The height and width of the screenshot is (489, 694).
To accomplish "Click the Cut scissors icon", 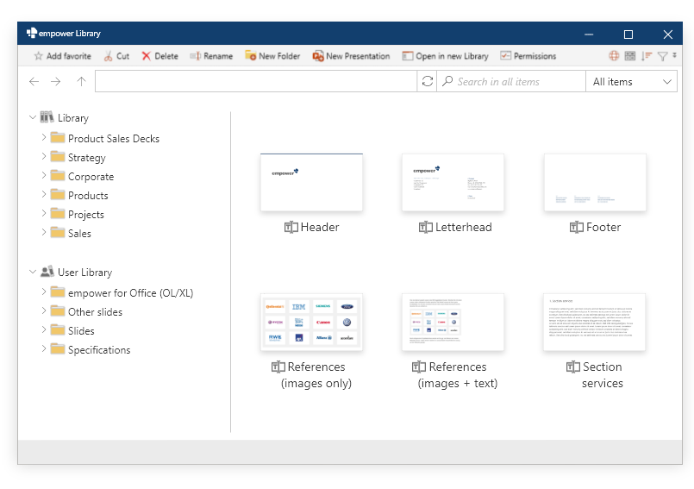I will pyautogui.click(x=109, y=56).
